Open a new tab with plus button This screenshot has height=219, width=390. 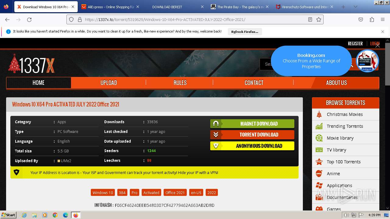[343, 7]
